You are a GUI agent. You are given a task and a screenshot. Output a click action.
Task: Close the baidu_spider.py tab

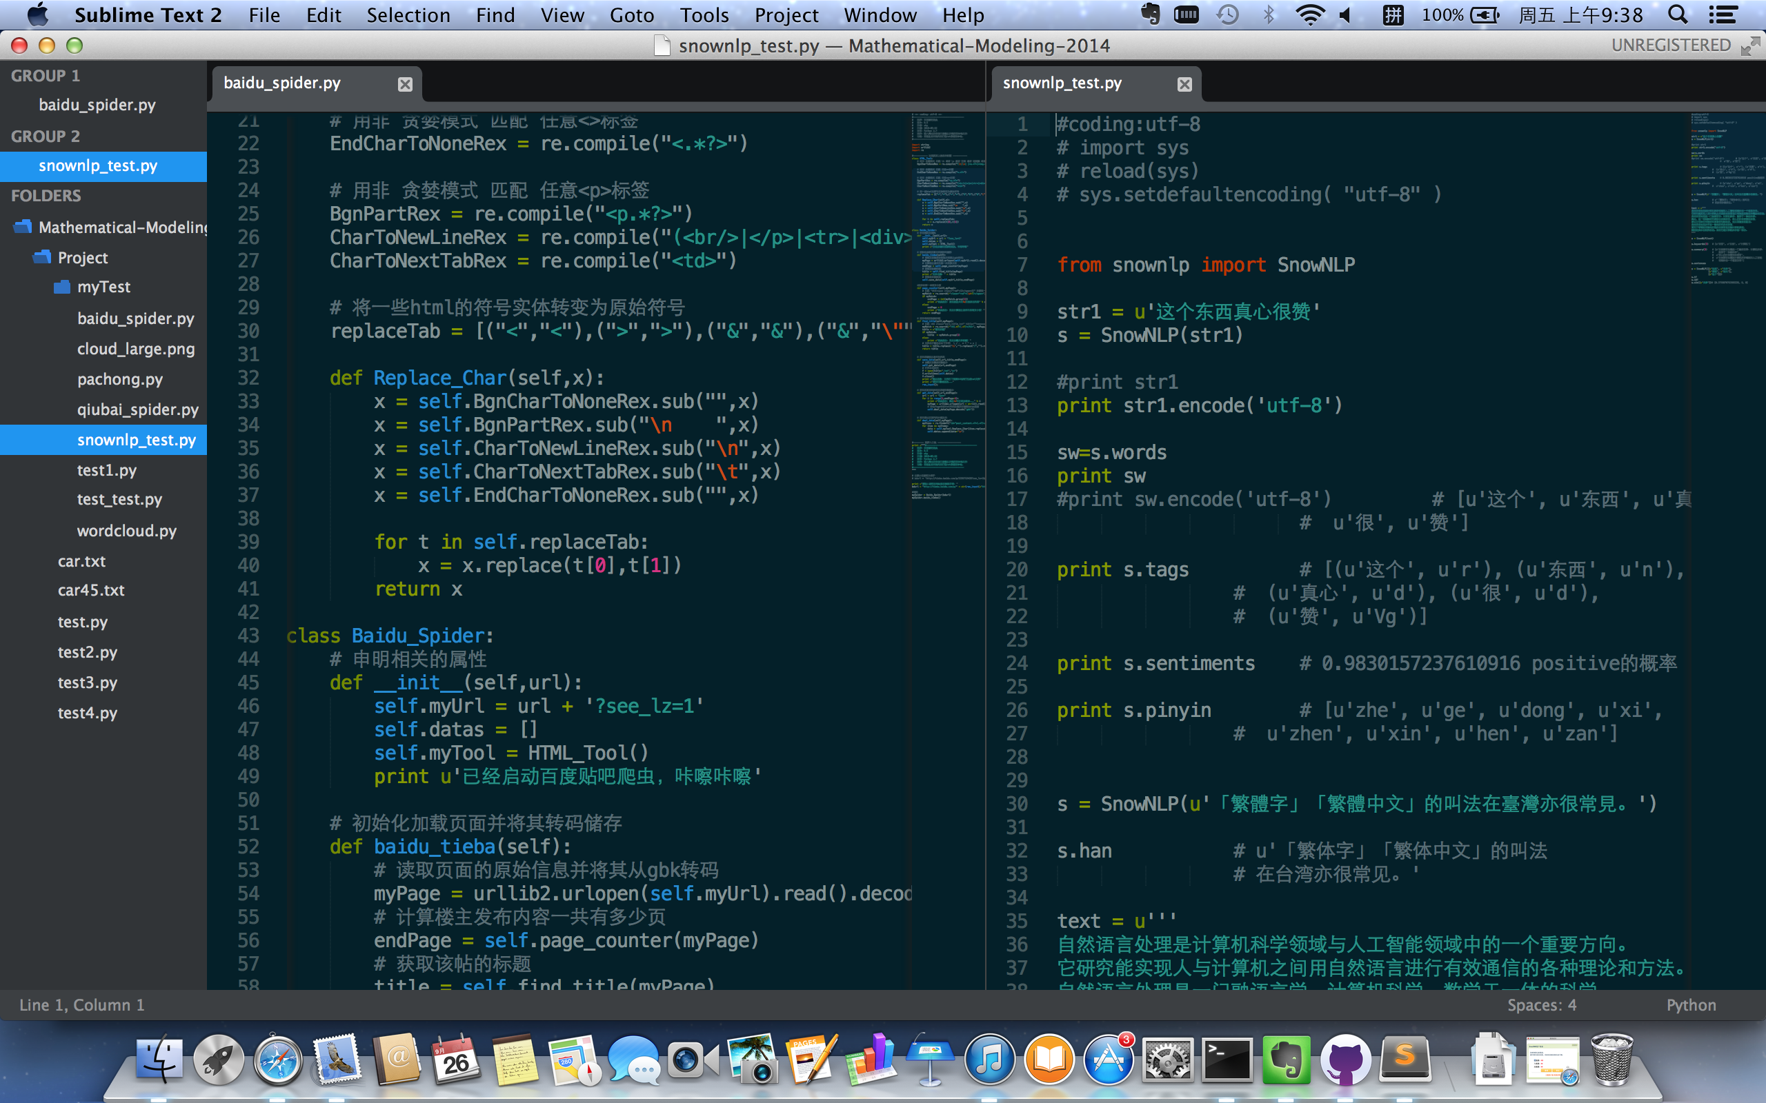click(x=405, y=85)
